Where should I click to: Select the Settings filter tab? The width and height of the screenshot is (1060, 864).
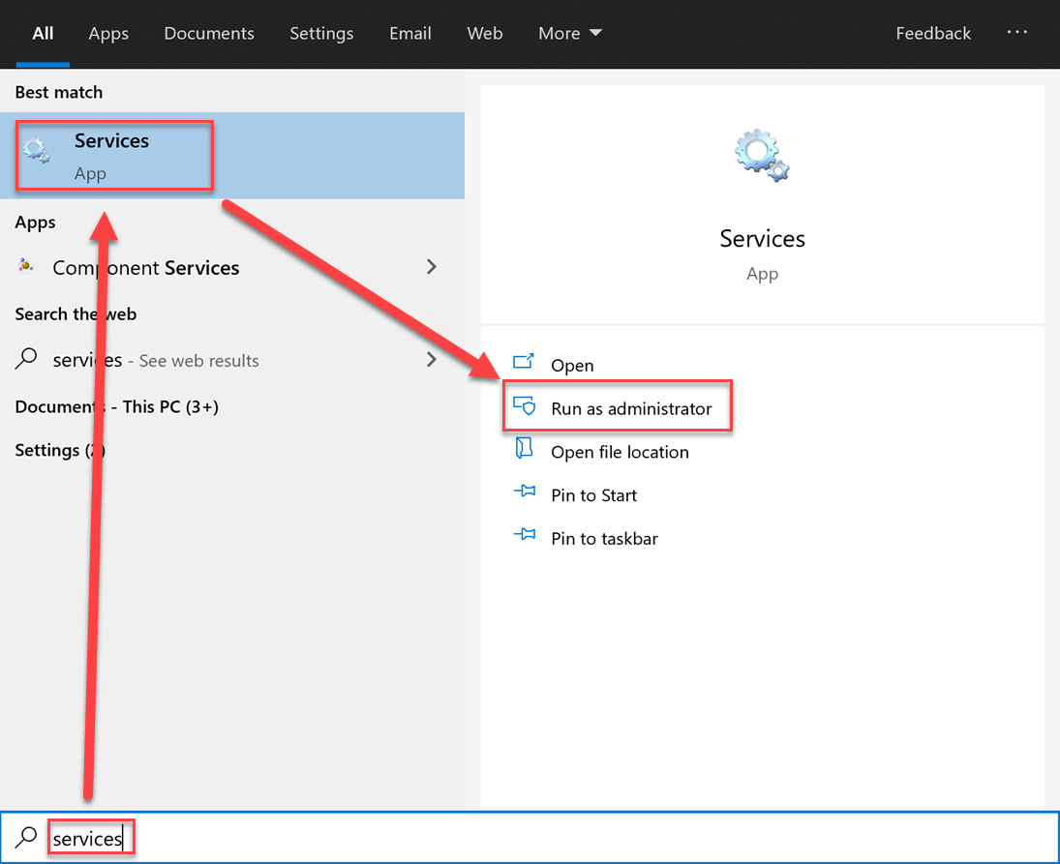[321, 33]
